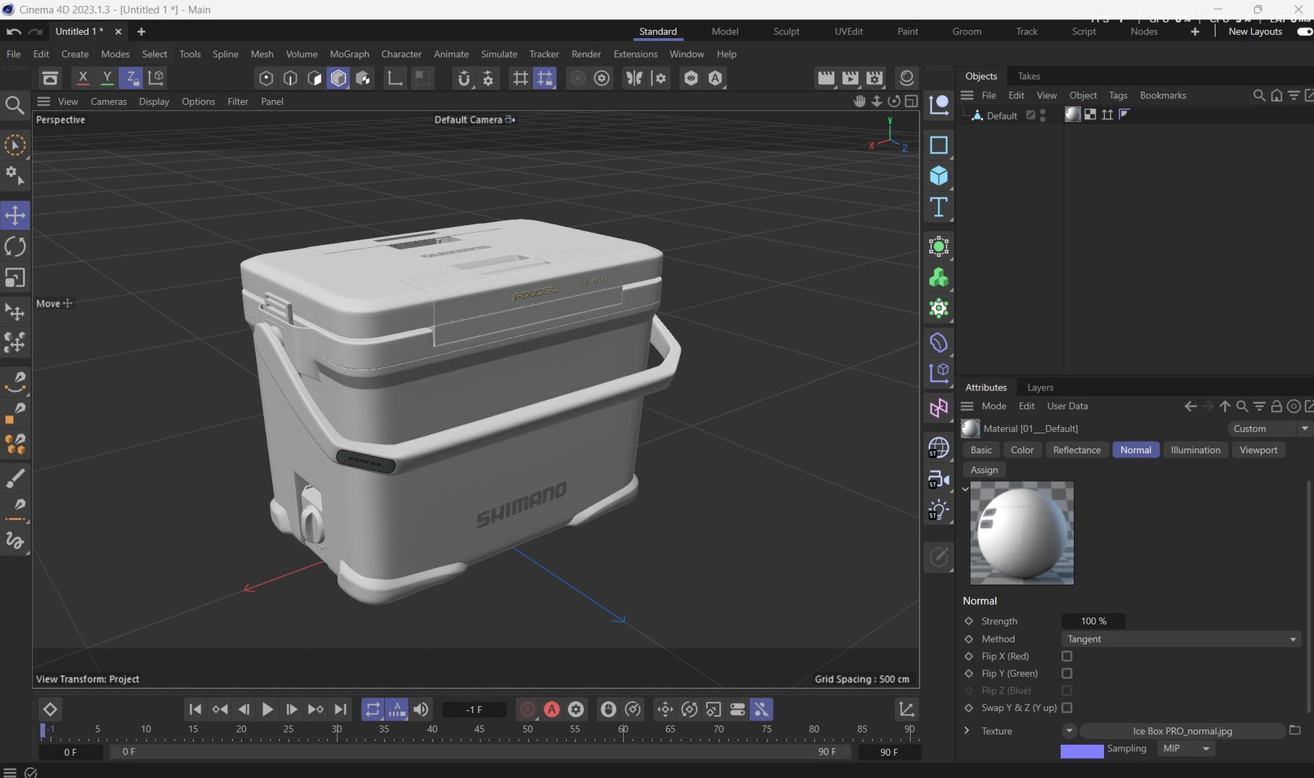Open the Method Tangent dropdown
1314x778 pixels.
pyautogui.click(x=1181, y=639)
